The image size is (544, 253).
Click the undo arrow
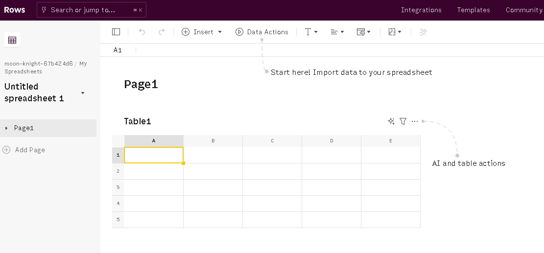pos(142,32)
